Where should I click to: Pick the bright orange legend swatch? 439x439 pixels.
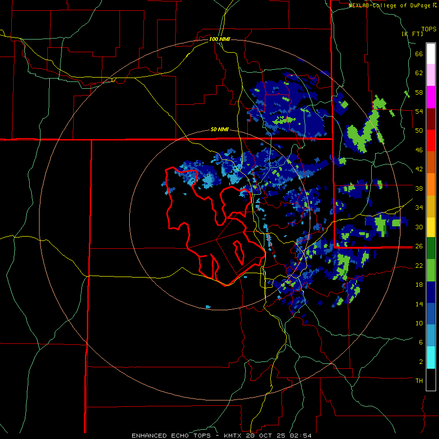tap(431, 184)
